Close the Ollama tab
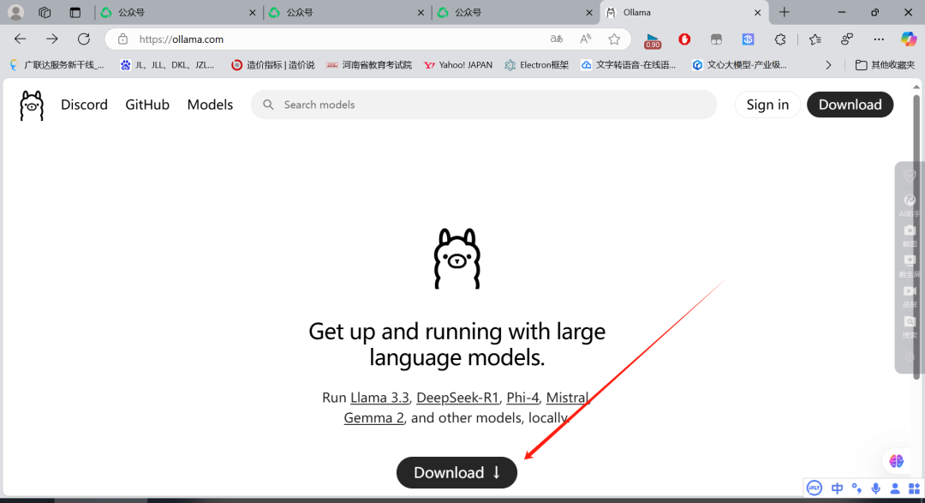 (x=757, y=12)
